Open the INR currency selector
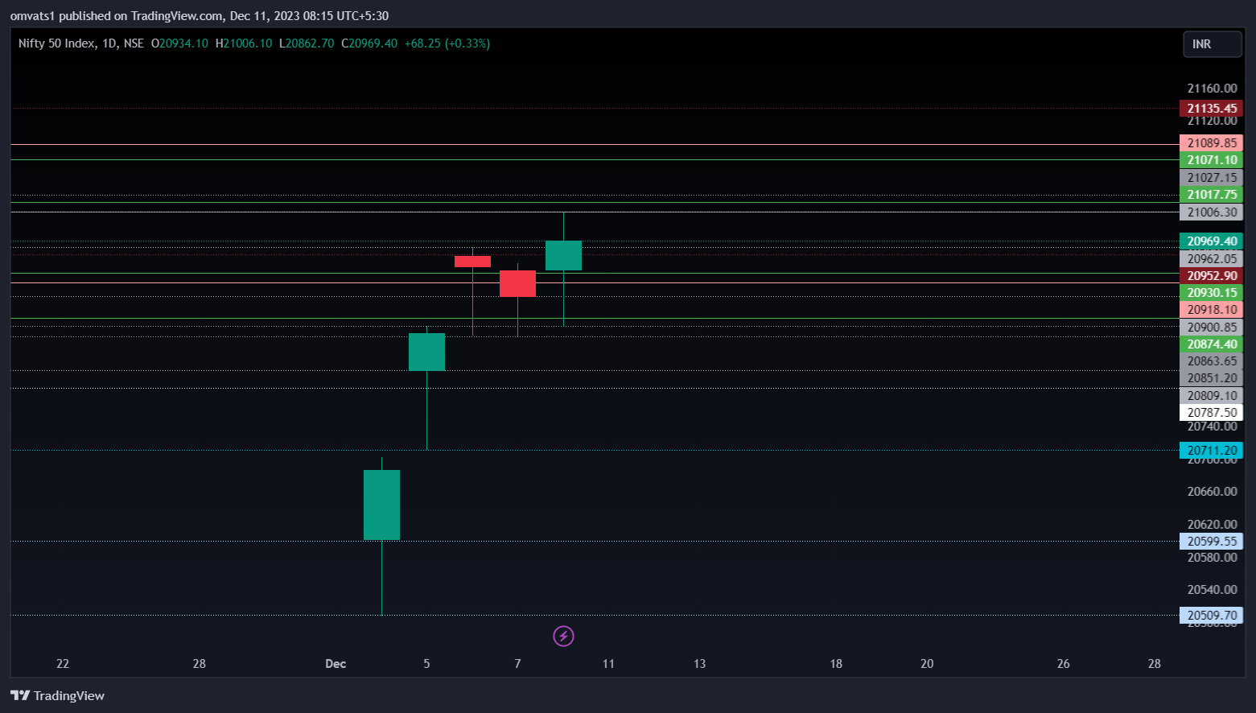This screenshot has width=1256, height=713. (x=1212, y=44)
